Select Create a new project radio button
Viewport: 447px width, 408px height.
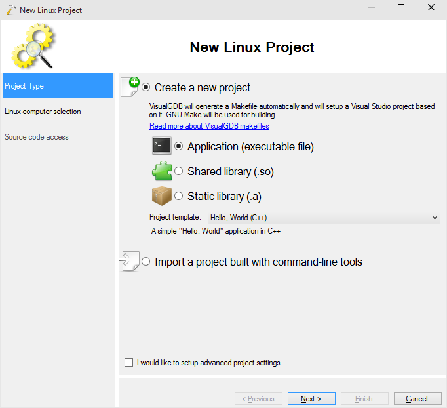(146, 87)
